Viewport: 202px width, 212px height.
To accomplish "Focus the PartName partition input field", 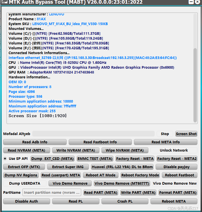I will point(52,192).
